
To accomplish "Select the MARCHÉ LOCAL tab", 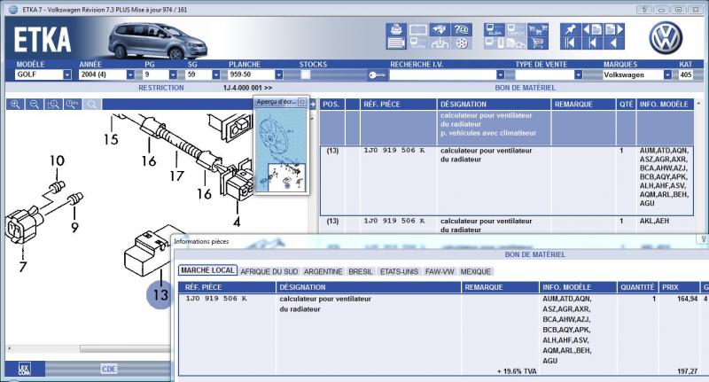I will click(207, 270).
